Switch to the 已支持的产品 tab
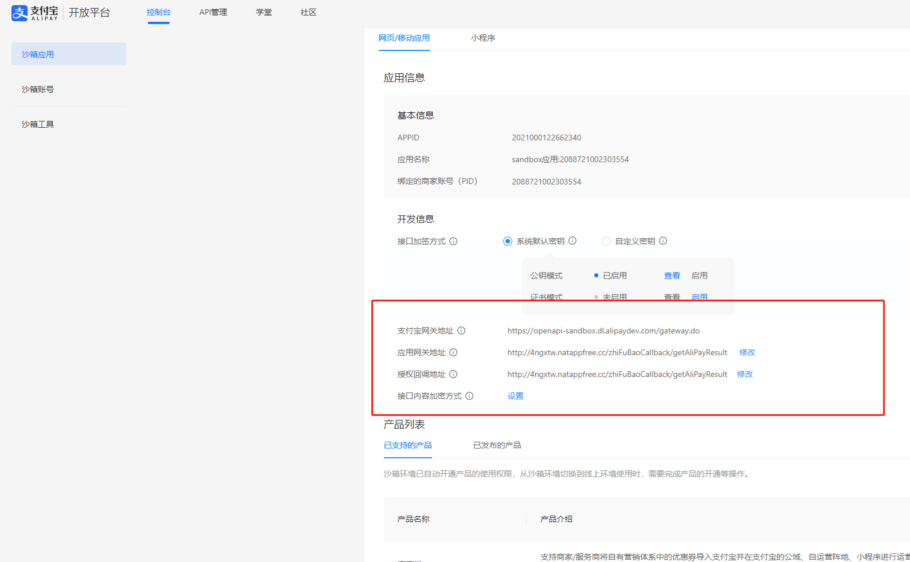This screenshot has height=562, width=910. pos(408,445)
